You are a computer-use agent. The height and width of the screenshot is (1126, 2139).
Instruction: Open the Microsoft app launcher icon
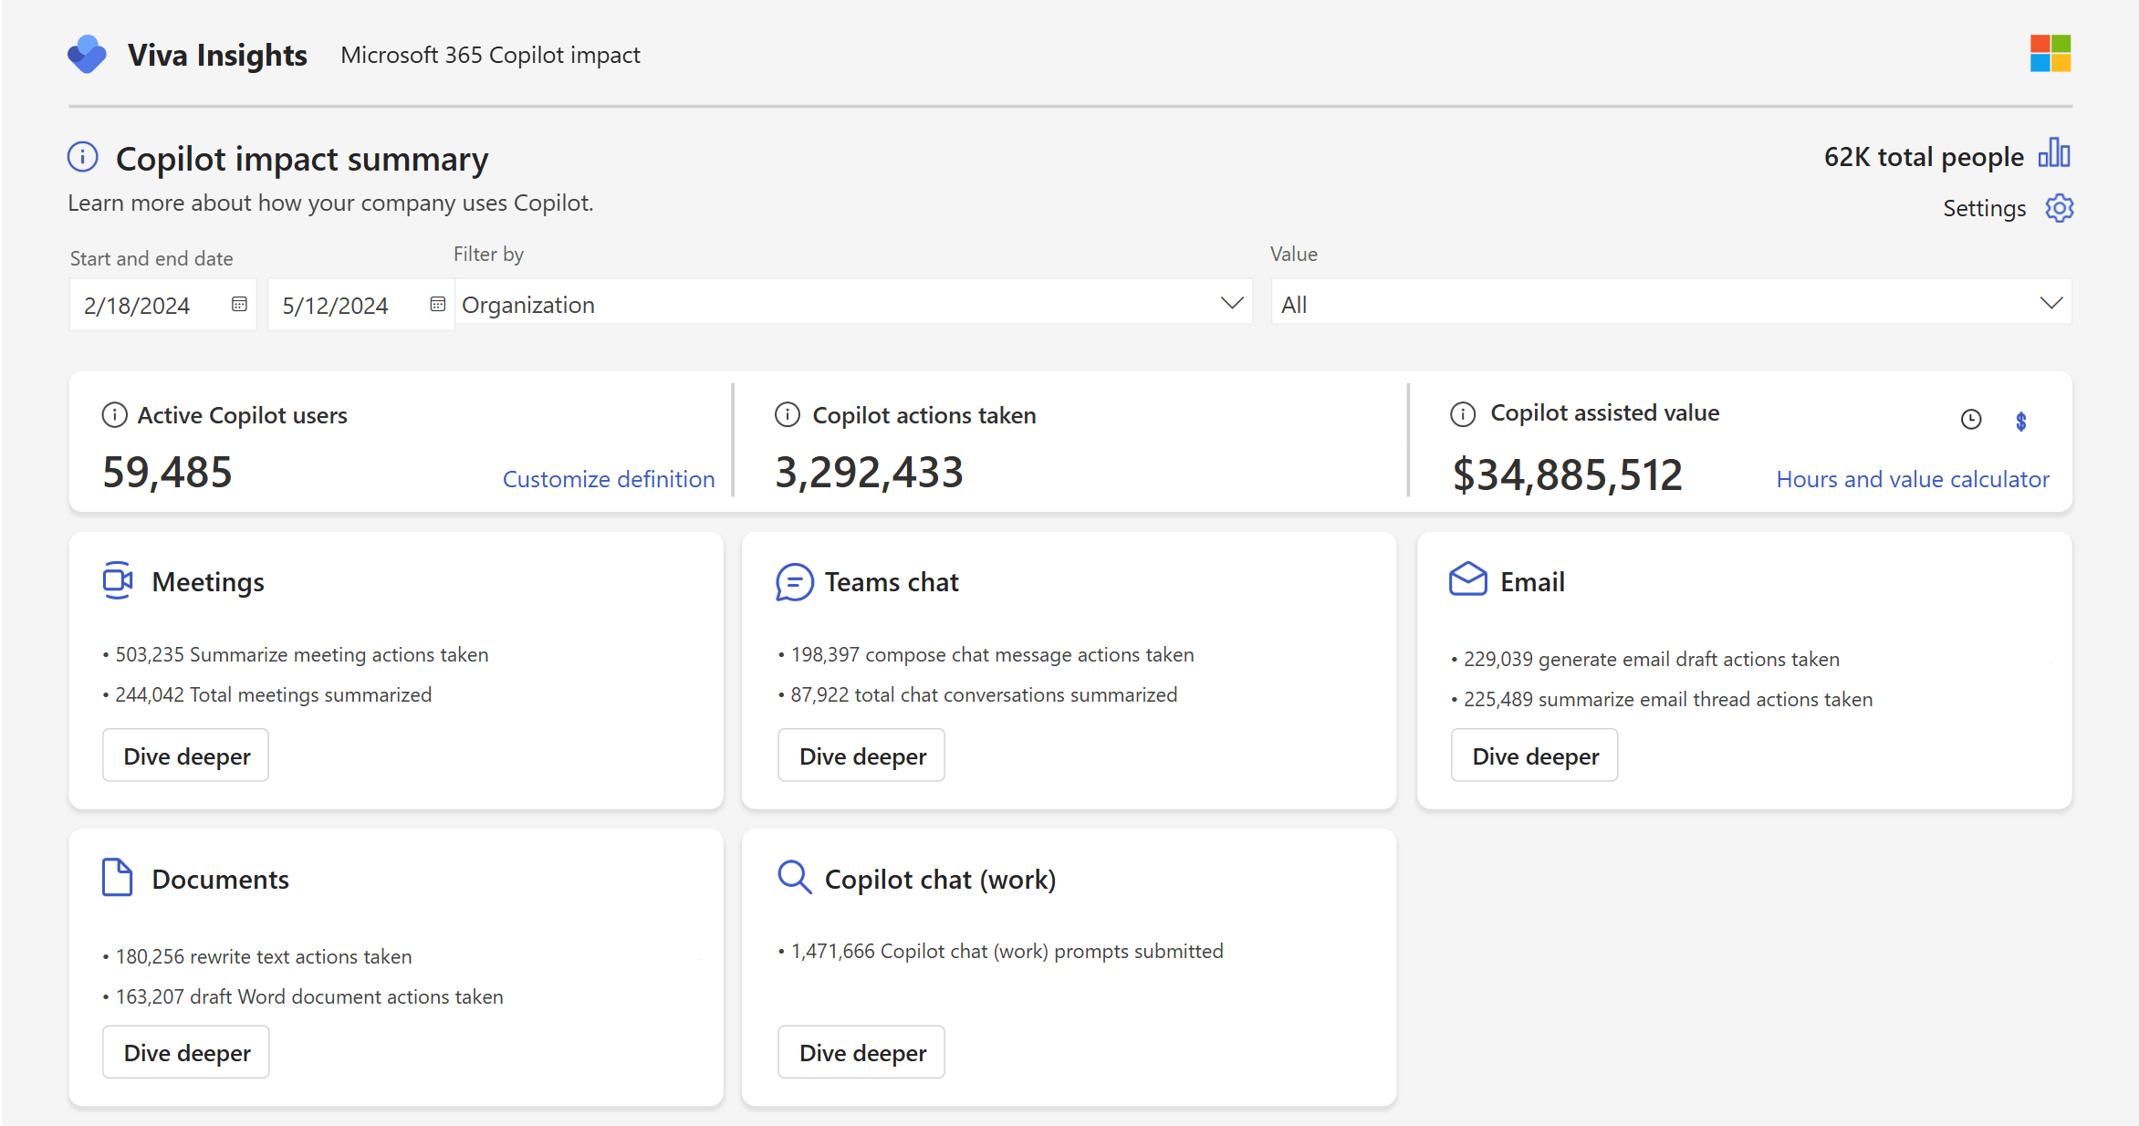tap(2050, 54)
